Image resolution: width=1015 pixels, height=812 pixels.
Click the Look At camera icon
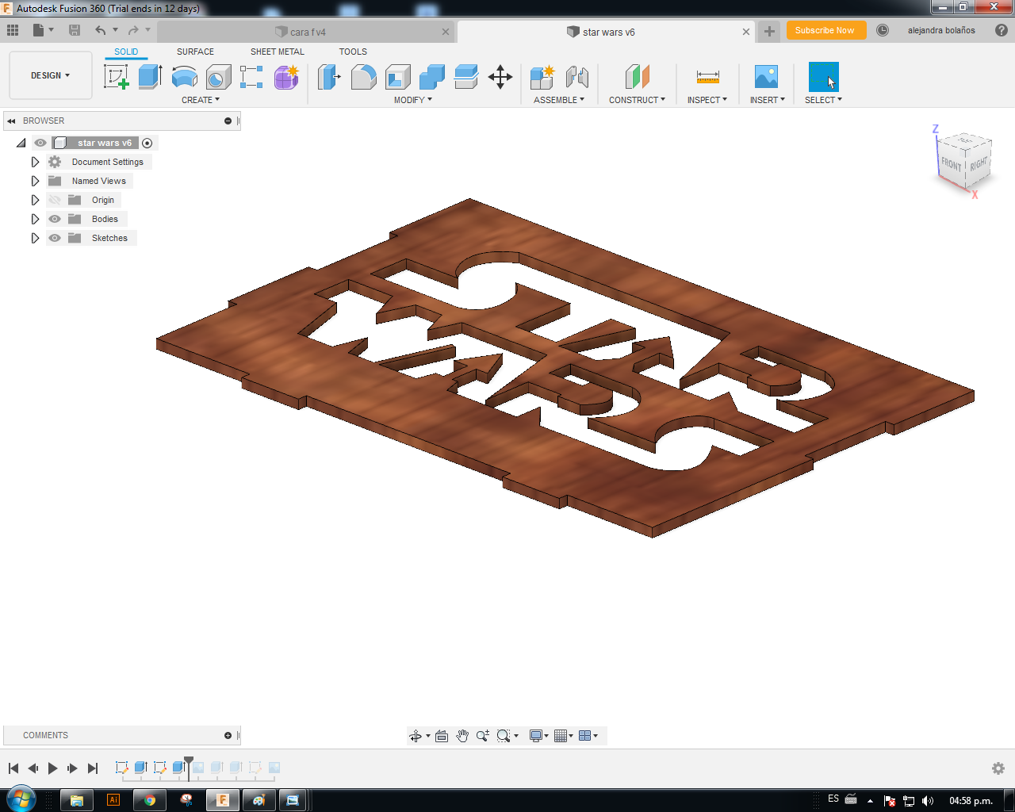(x=442, y=736)
